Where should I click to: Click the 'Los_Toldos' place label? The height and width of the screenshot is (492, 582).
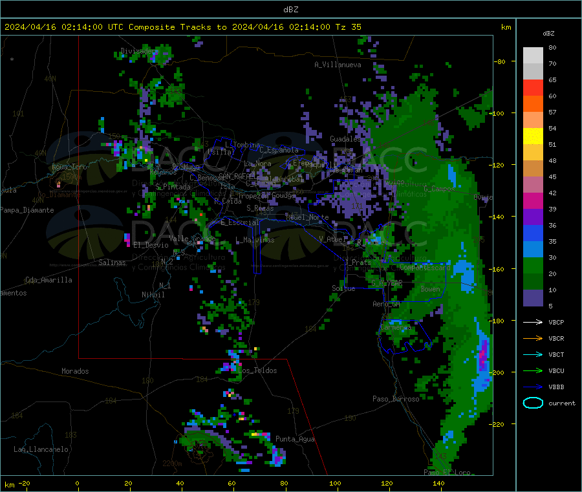pos(257,370)
